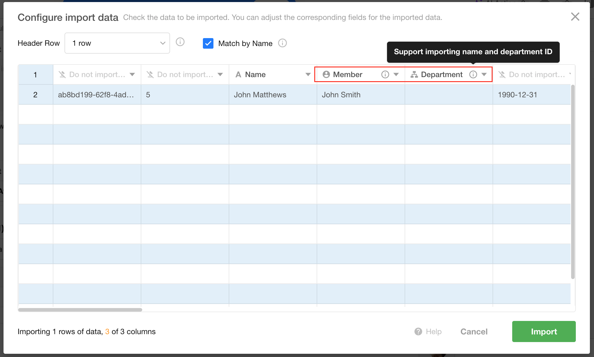Click the Help question mark icon
Screen dimensions: 594x357
click(x=418, y=331)
